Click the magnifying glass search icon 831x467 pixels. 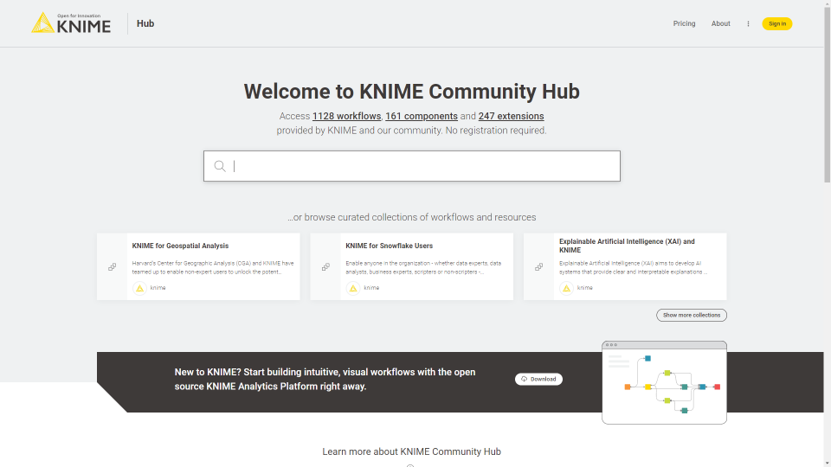(x=220, y=166)
